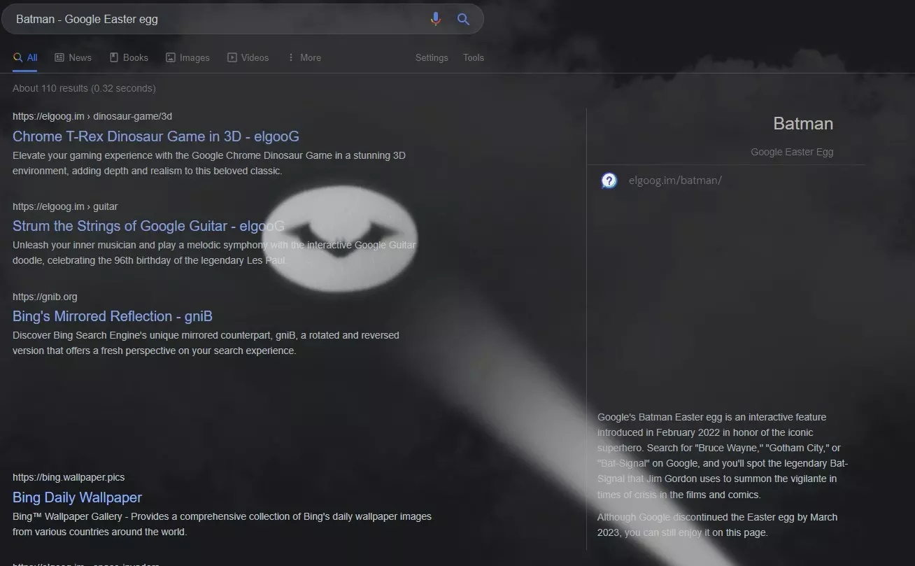Click the Google Easter Egg subtitle

pos(792,152)
